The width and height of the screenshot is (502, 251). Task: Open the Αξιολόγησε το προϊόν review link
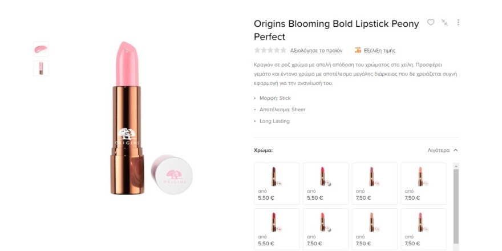pyautogui.click(x=316, y=50)
